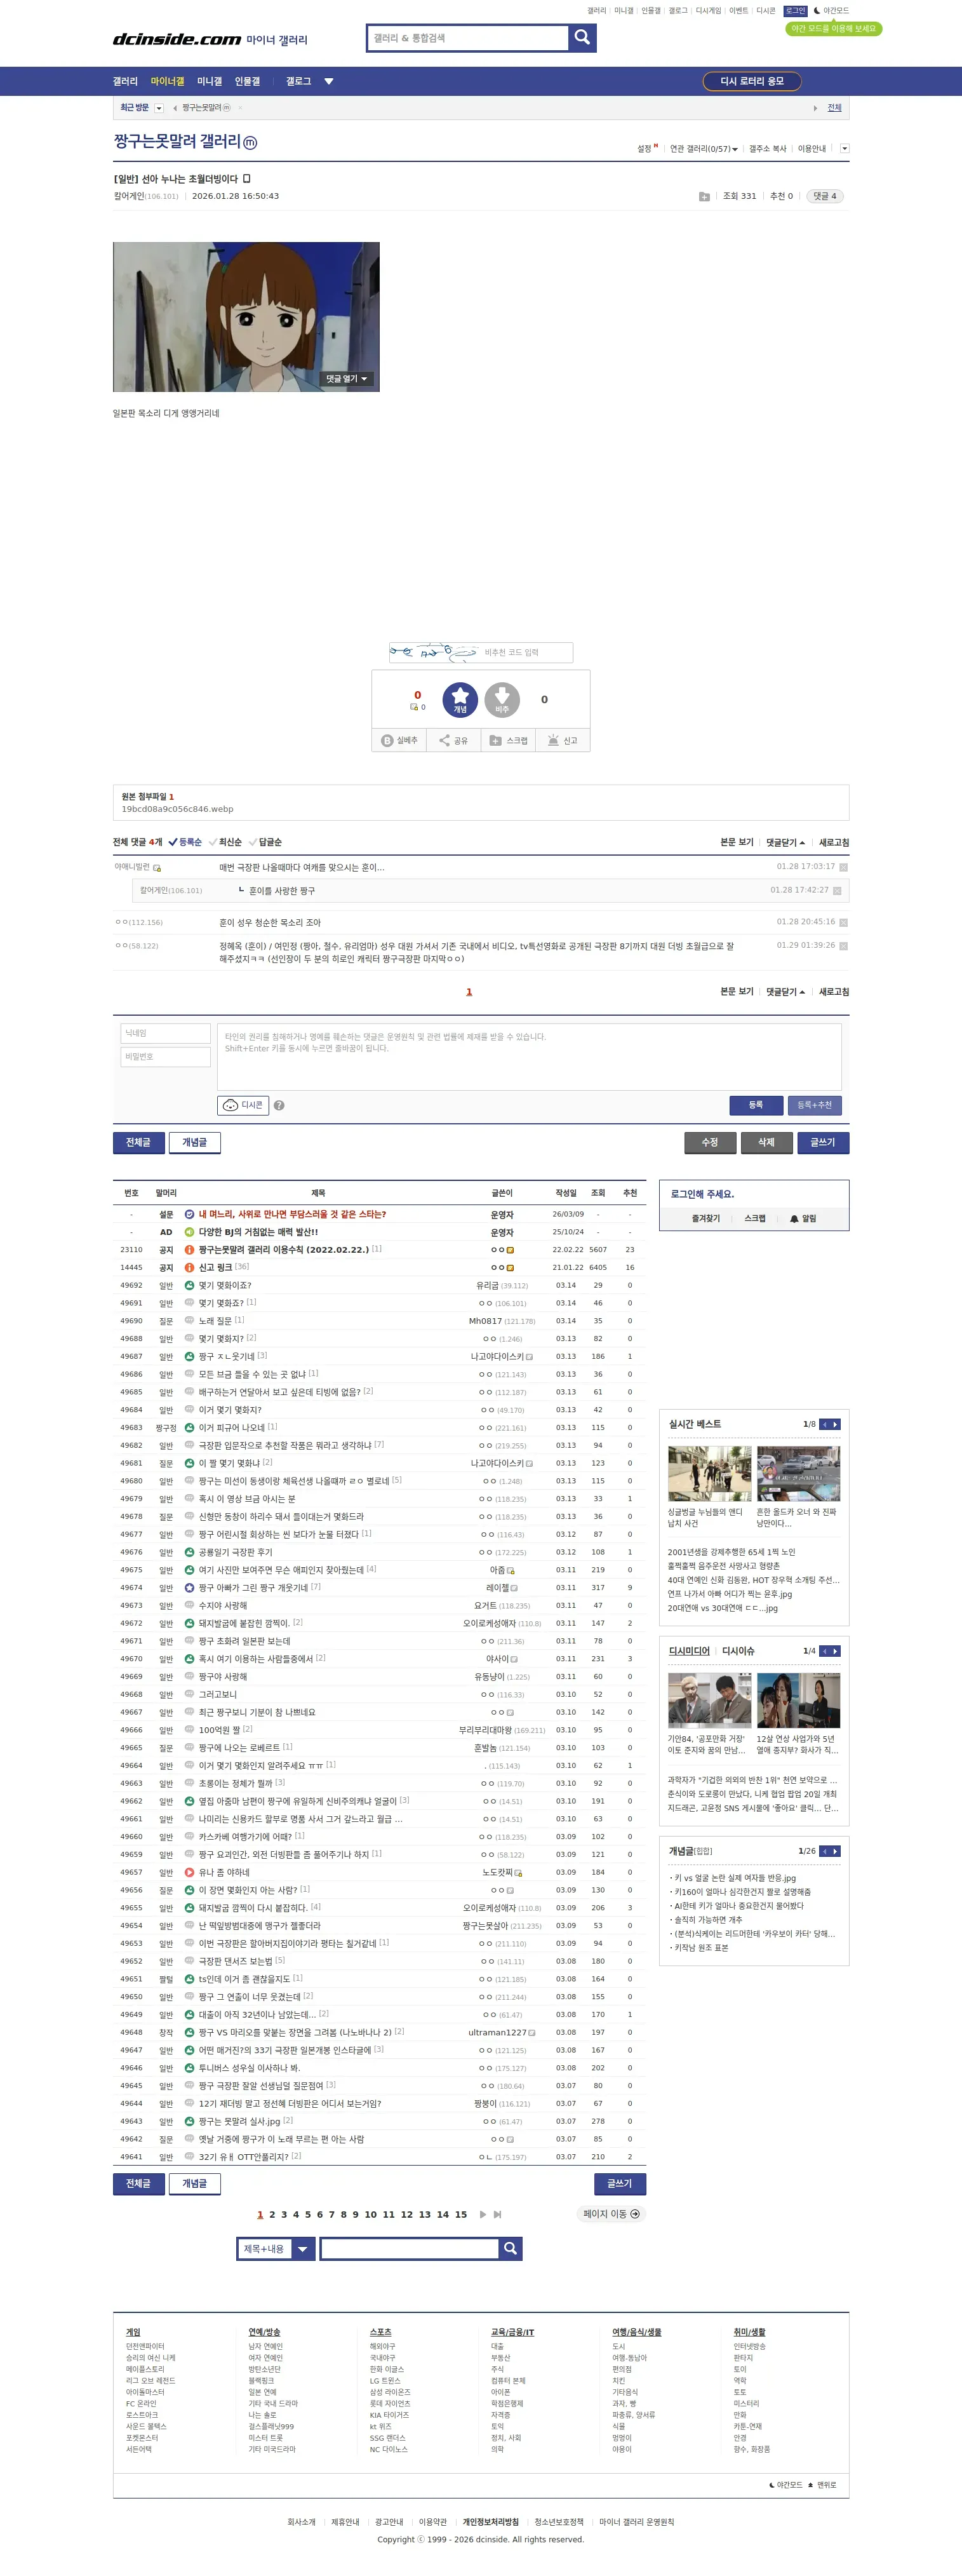The image size is (962, 2576).
Task: Click the 댓글 4 badge near the title
Action: tap(825, 196)
